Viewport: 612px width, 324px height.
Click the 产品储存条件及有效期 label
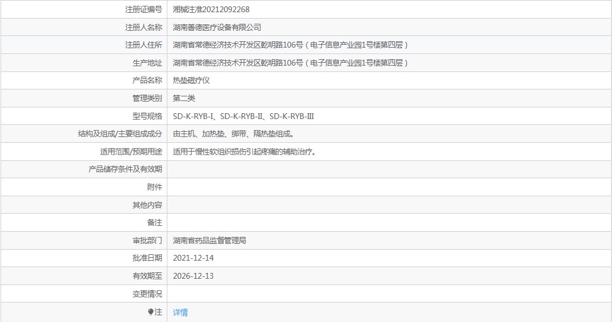pyautogui.click(x=126, y=169)
